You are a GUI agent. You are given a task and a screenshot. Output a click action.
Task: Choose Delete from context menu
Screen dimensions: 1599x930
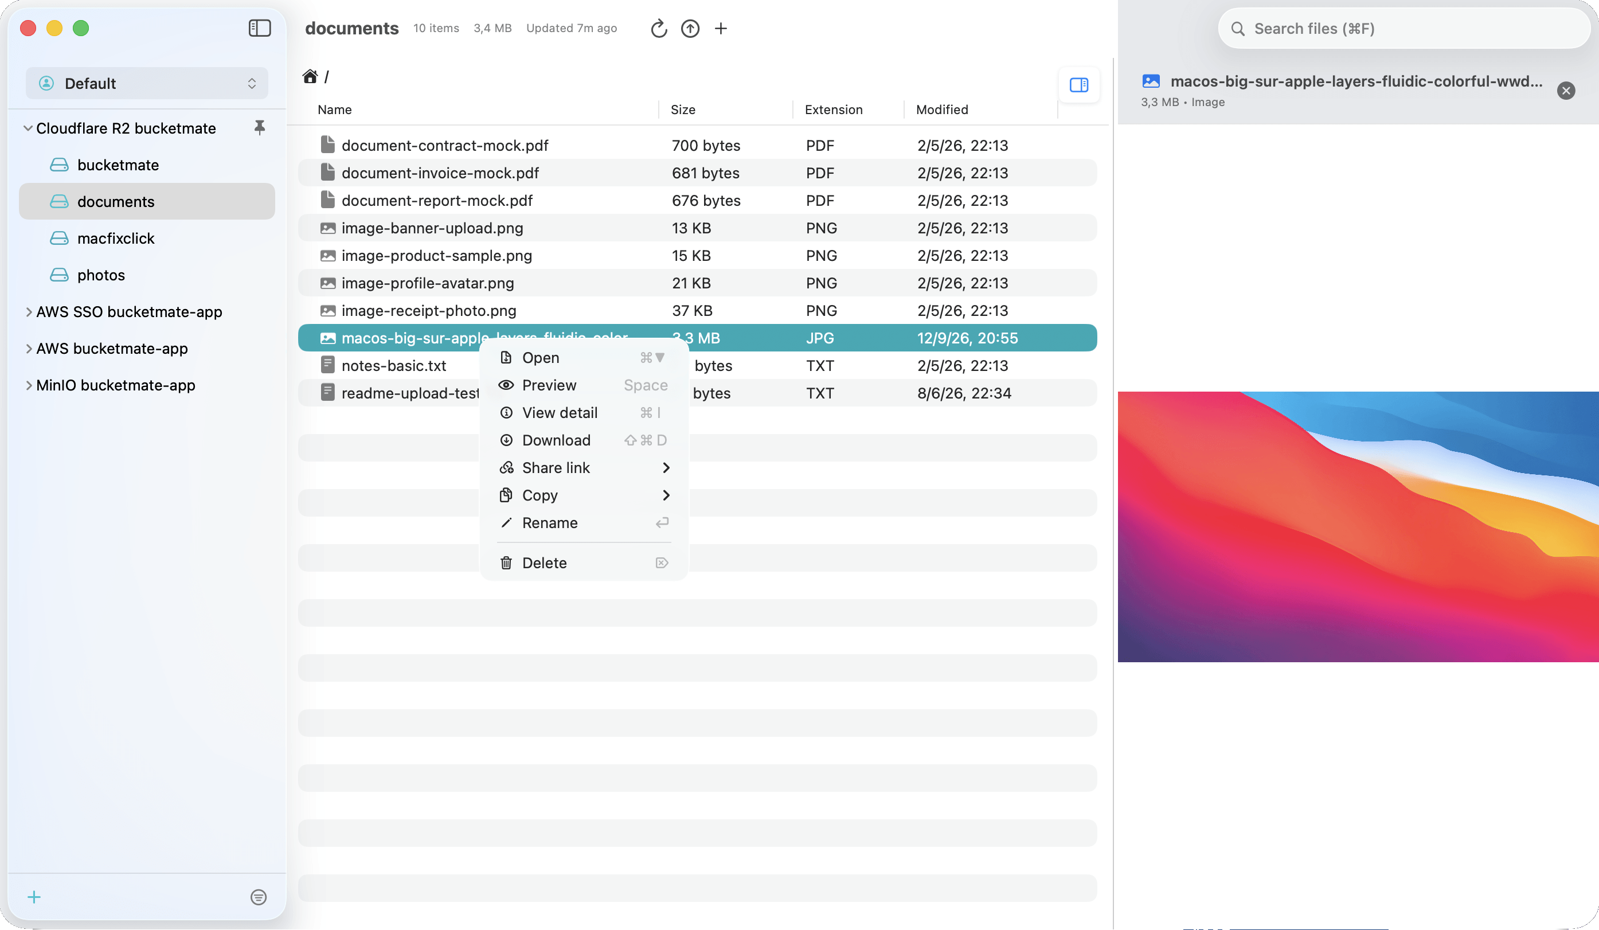pyautogui.click(x=584, y=562)
